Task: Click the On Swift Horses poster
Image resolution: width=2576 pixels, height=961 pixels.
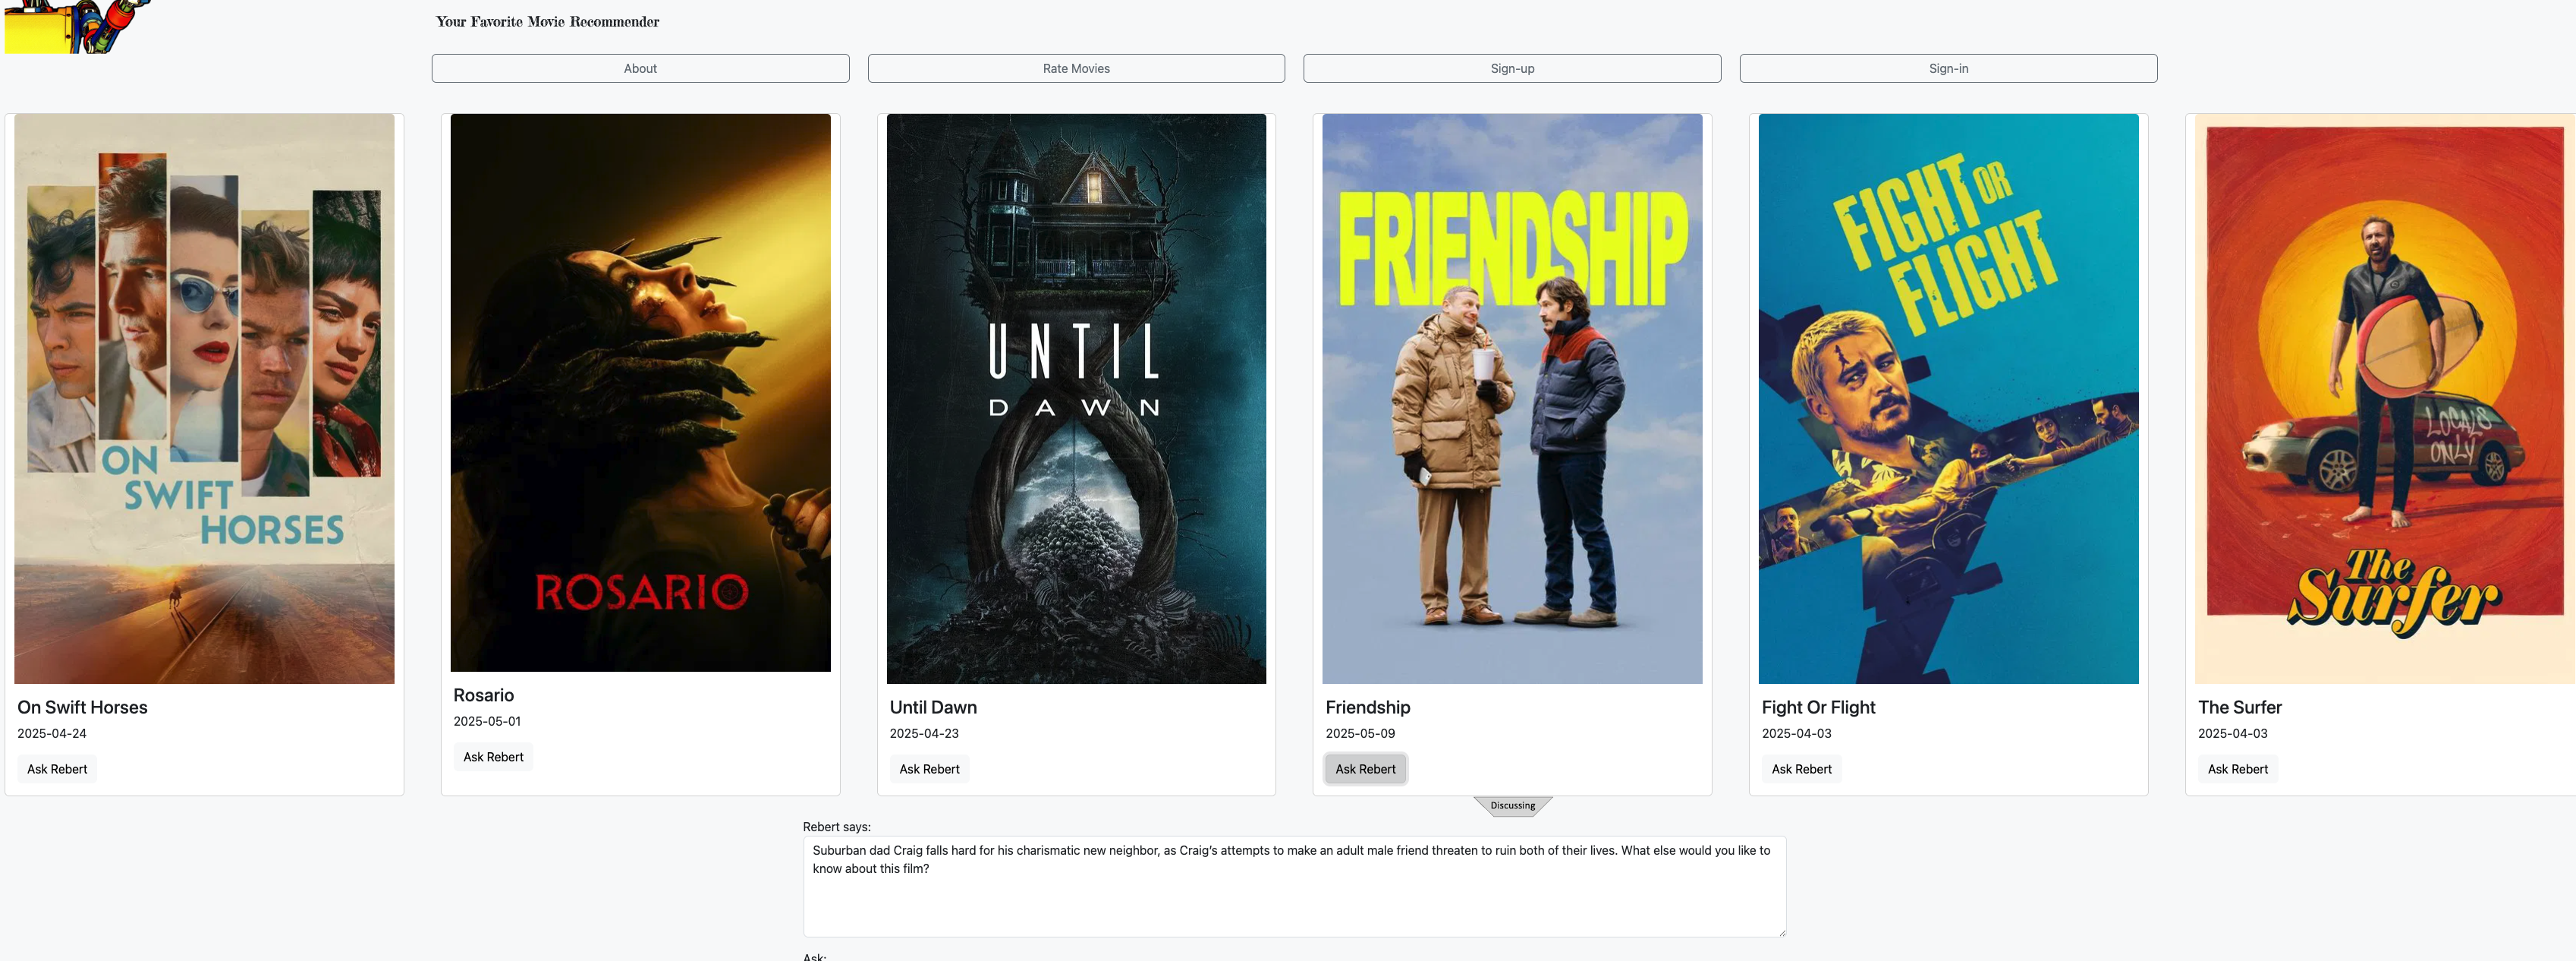Action: pyautogui.click(x=204, y=398)
